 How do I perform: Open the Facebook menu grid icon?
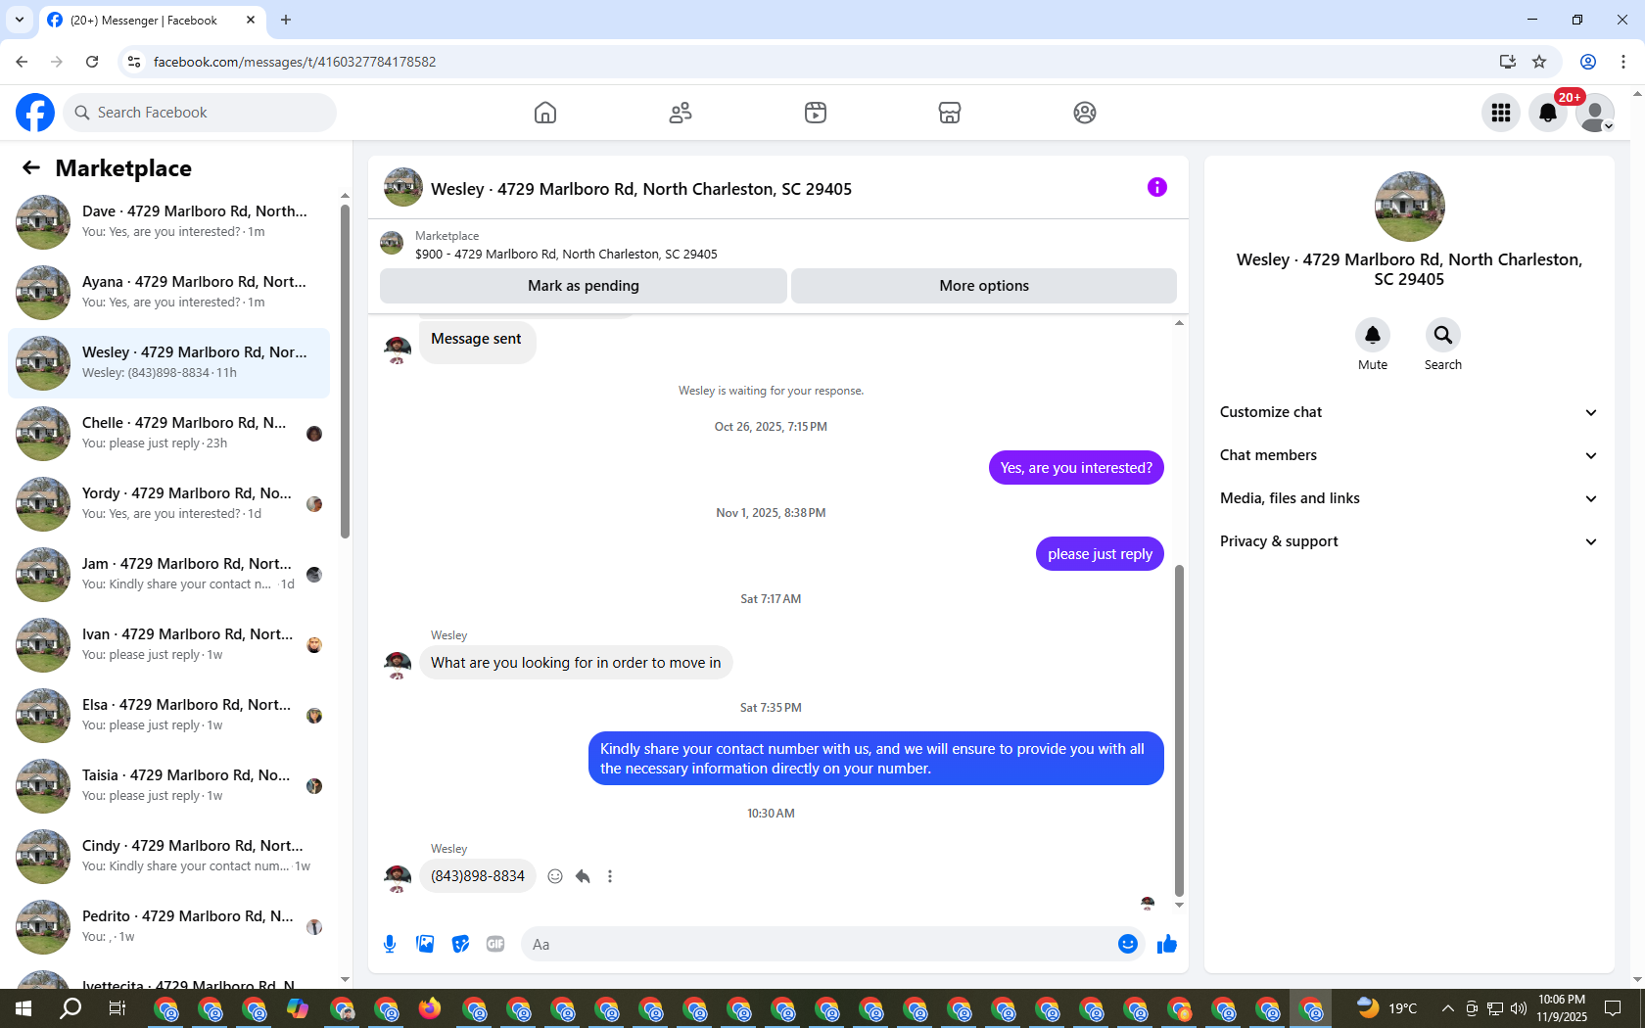click(1501, 113)
